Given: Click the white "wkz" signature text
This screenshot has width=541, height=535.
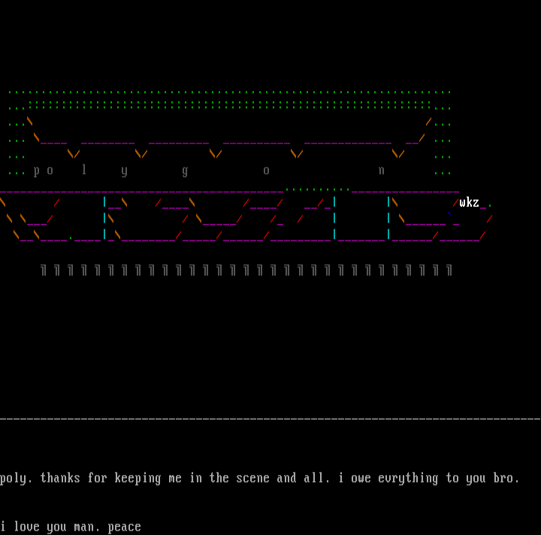Looking at the screenshot, I should (x=469, y=203).
